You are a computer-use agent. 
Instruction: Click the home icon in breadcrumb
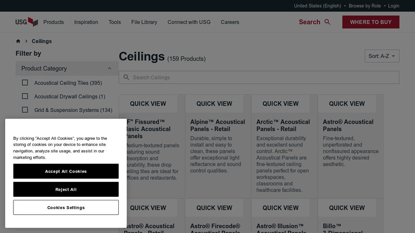(x=18, y=41)
